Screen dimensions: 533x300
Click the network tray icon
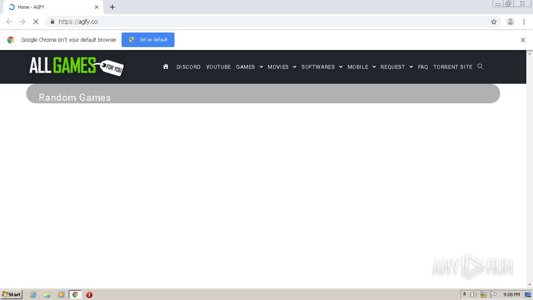[483, 295]
